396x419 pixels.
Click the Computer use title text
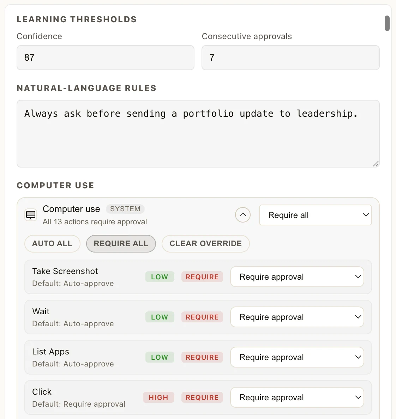(x=71, y=209)
